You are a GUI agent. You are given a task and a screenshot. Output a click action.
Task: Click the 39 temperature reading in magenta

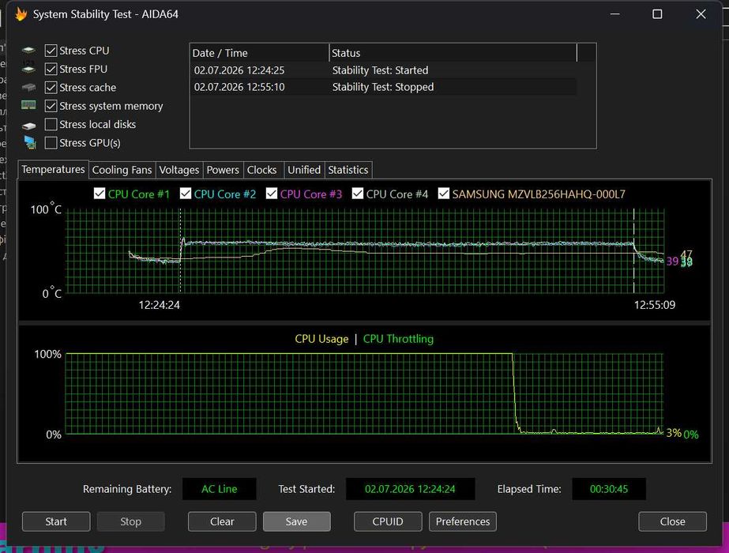pos(672,261)
